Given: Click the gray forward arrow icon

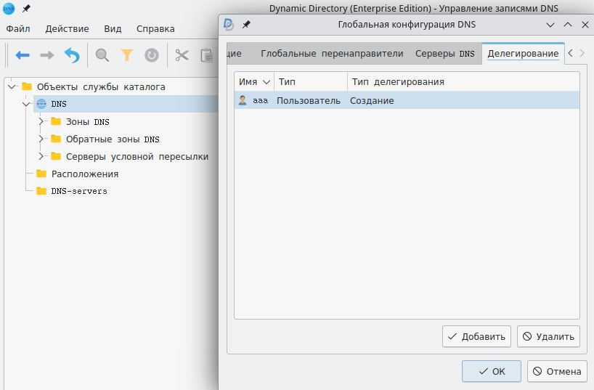Looking at the screenshot, I should click(46, 55).
